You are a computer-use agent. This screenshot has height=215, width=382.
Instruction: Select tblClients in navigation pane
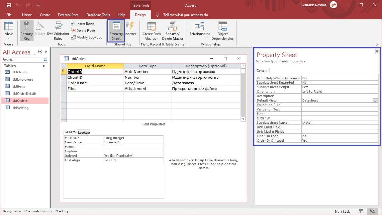point(25,72)
